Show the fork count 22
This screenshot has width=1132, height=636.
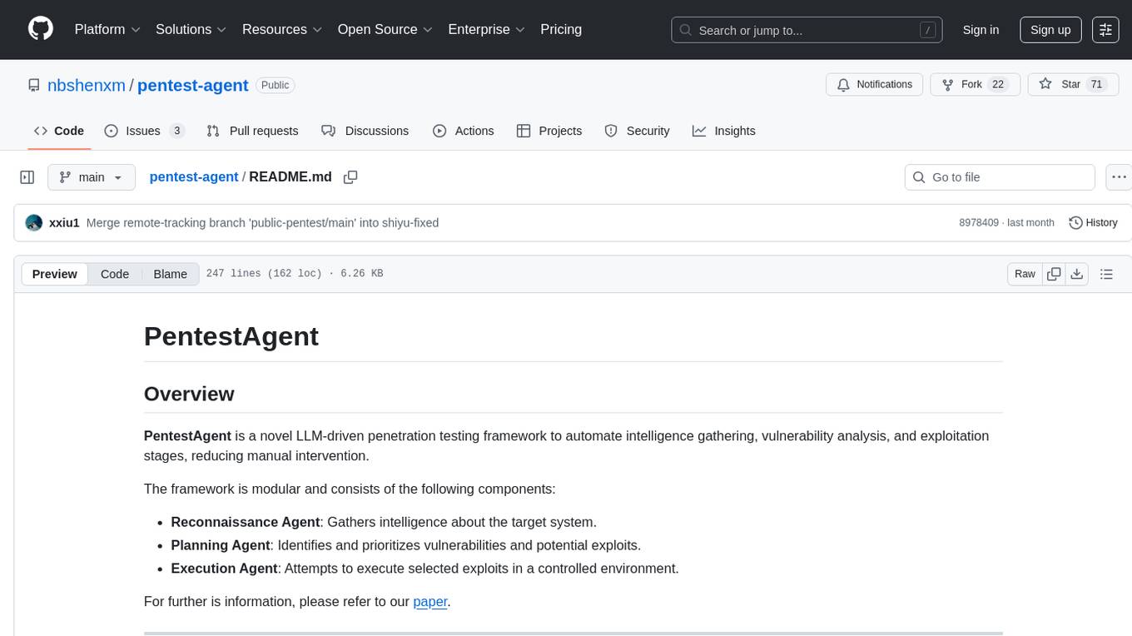tap(998, 84)
